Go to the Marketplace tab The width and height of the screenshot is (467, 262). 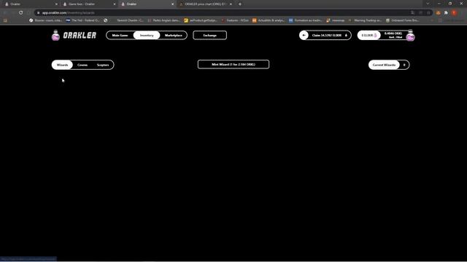(x=174, y=36)
